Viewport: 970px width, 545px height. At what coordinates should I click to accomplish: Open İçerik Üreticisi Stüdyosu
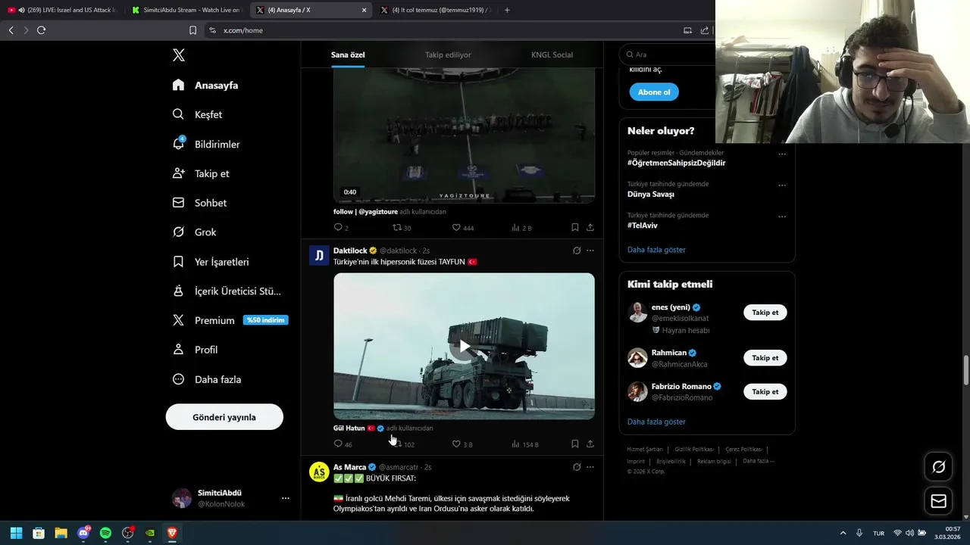(227, 291)
